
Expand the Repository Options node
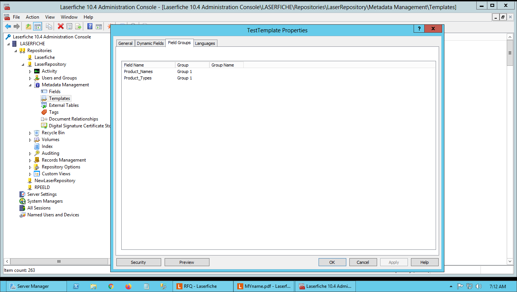point(30,167)
